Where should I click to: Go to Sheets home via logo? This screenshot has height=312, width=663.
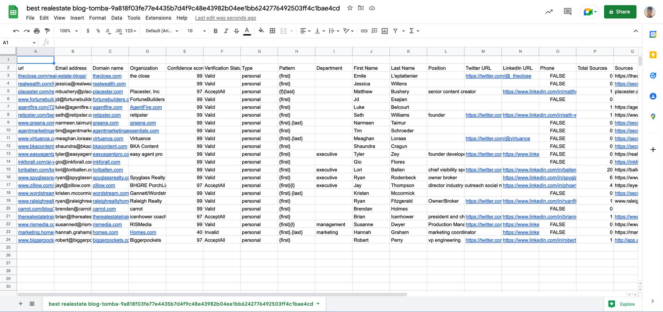point(13,12)
